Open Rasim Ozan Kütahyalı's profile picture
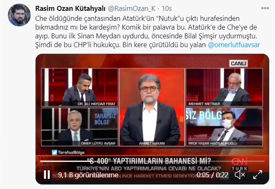This screenshot has height=189, width=275. 19,15
